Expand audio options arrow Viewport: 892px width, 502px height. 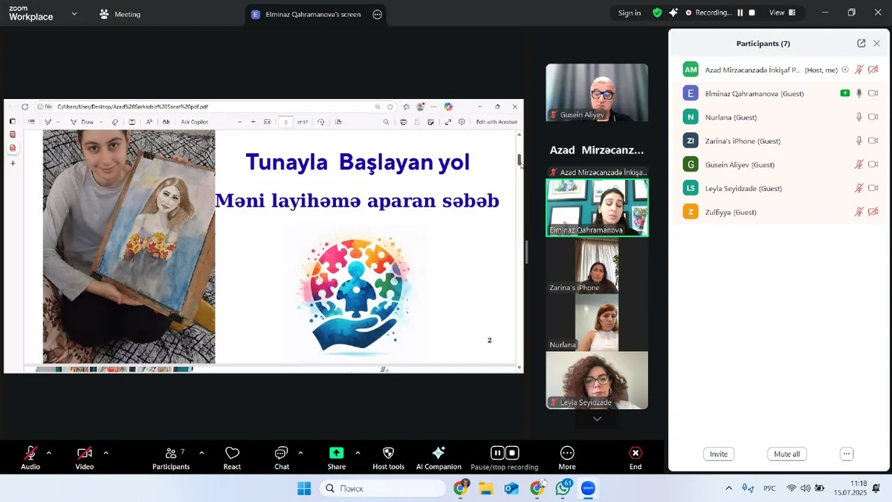[49, 453]
